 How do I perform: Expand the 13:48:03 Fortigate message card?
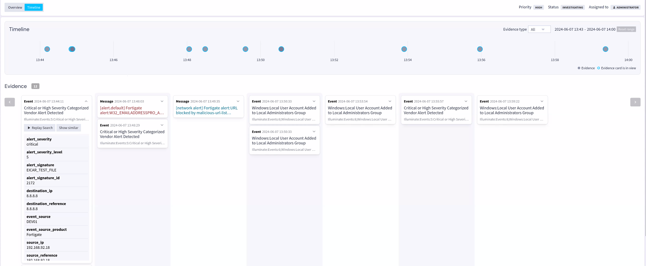162,101
